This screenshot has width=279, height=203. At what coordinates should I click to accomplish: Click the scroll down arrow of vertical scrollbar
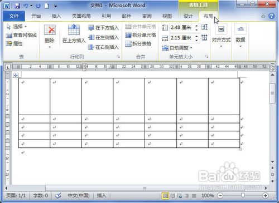click(x=272, y=162)
